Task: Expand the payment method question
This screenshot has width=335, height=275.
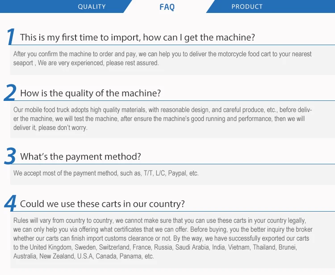Action: tap(80, 157)
